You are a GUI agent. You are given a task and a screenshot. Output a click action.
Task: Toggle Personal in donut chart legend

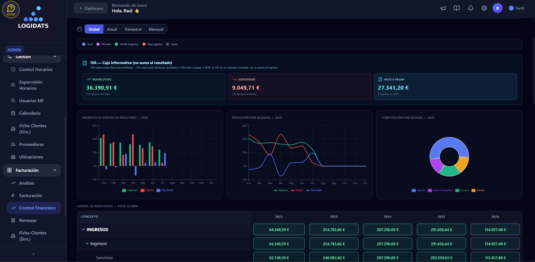point(462,190)
